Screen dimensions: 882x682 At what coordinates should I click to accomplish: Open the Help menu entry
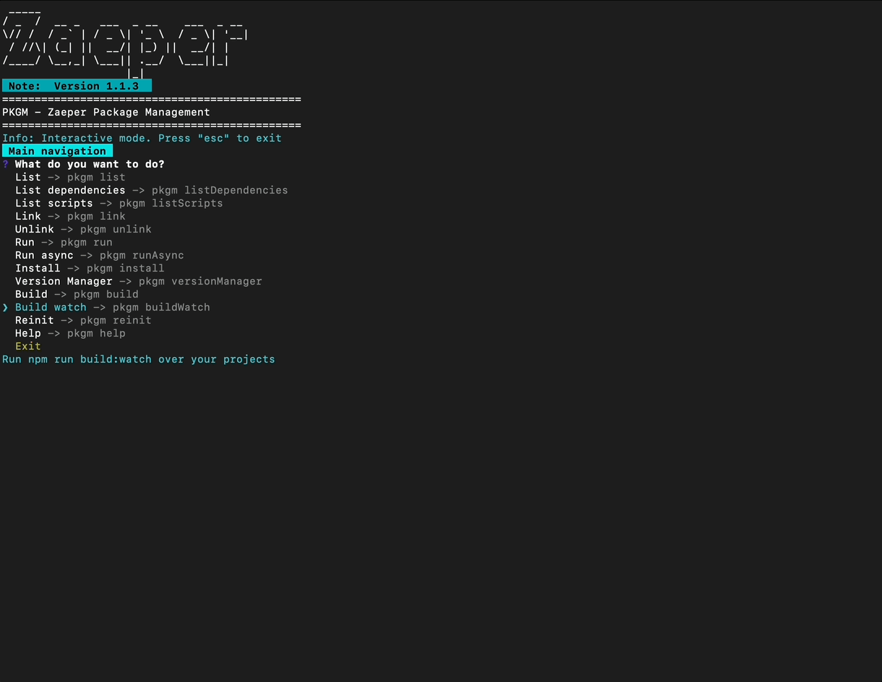28,333
